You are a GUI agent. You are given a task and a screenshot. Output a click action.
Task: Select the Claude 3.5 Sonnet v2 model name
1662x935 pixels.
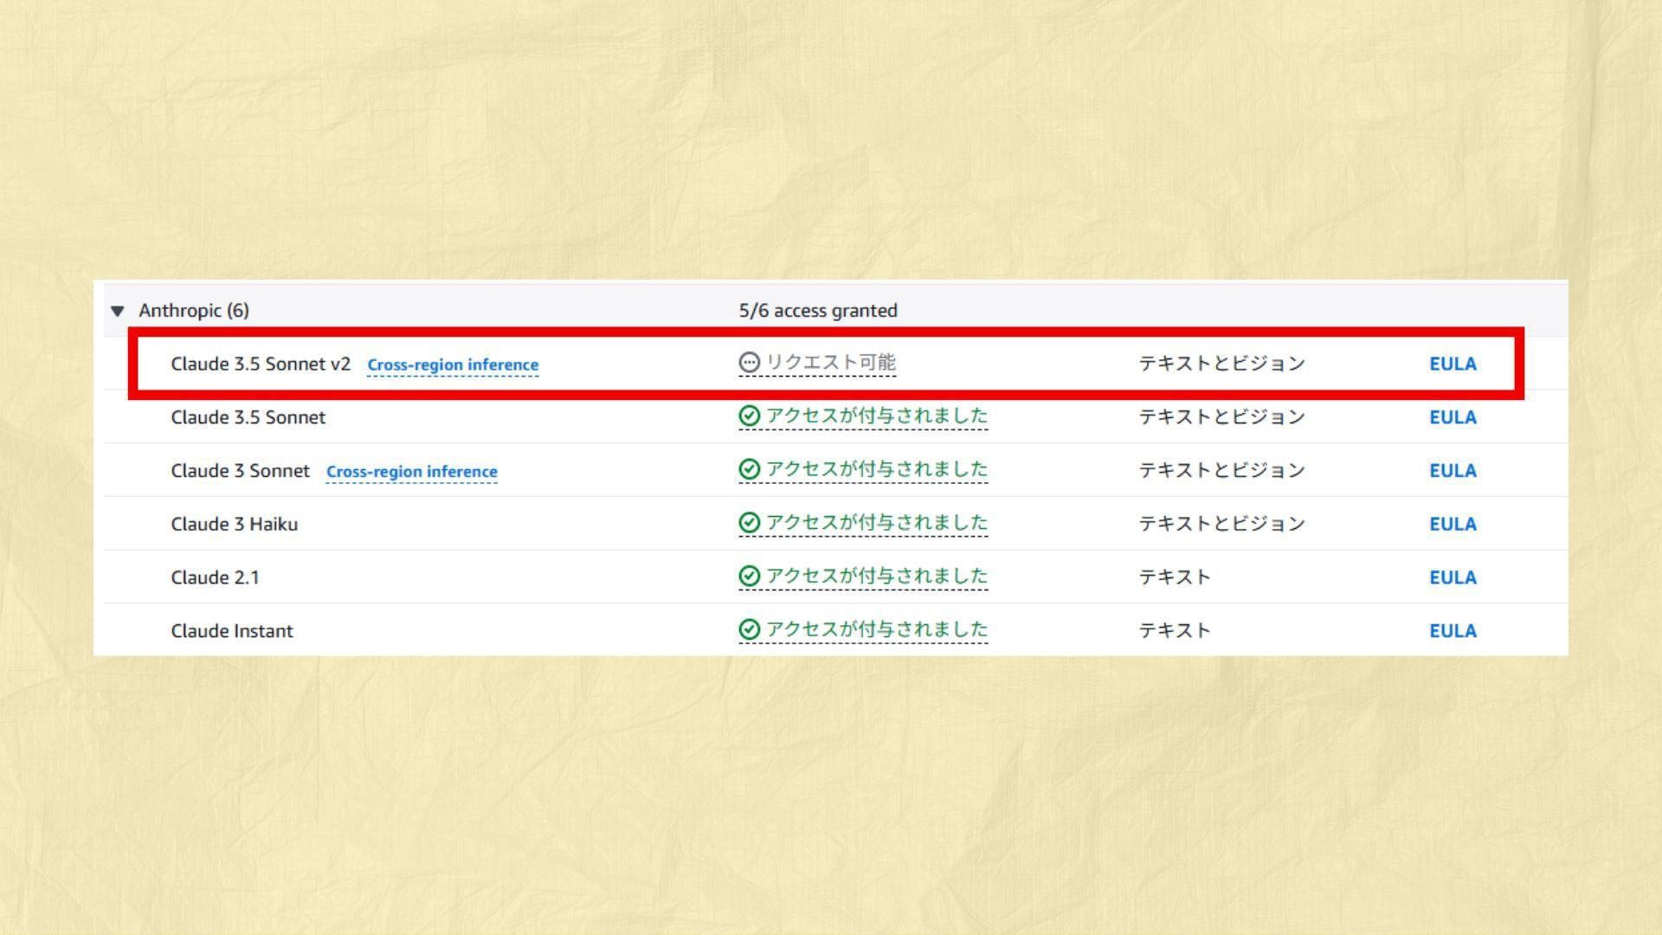[x=261, y=364]
